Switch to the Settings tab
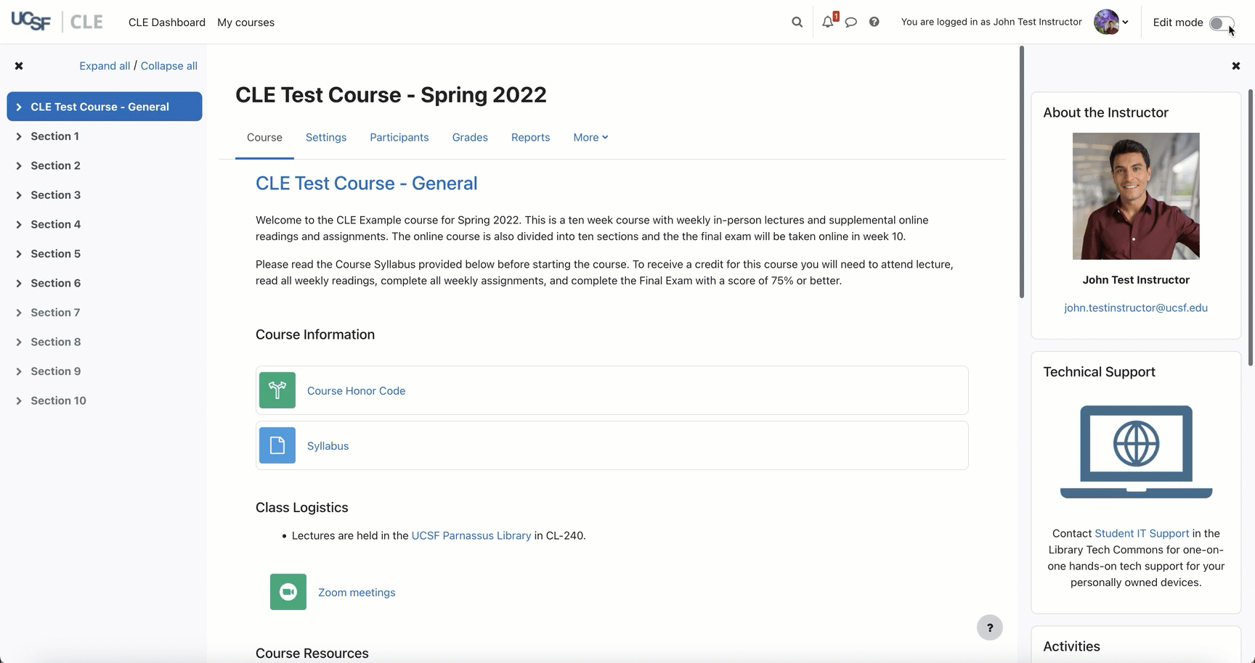Viewport: 1255px width, 663px height. pyautogui.click(x=326, y=138)
